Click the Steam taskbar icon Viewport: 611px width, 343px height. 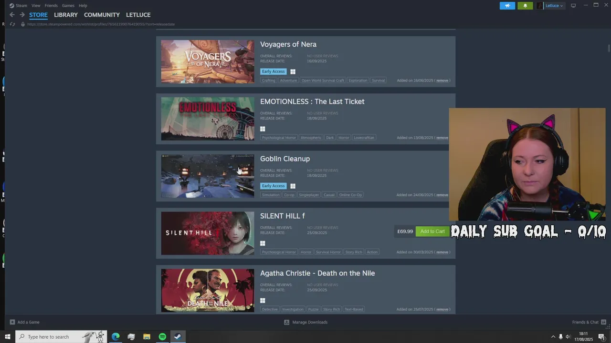(177, 337)
